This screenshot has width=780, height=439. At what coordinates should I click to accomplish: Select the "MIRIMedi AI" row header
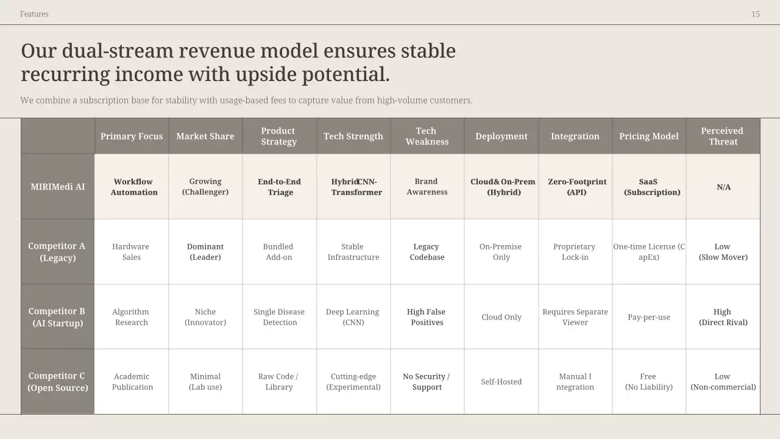58,187
